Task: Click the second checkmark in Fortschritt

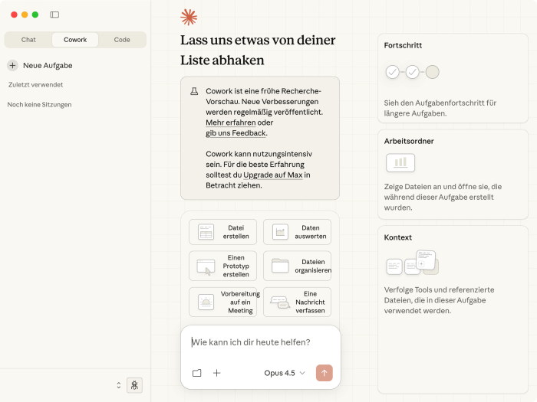Action: (x=413, y=72)
